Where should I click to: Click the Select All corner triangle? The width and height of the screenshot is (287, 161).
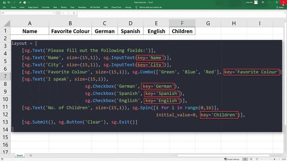[x=7, y=23]
